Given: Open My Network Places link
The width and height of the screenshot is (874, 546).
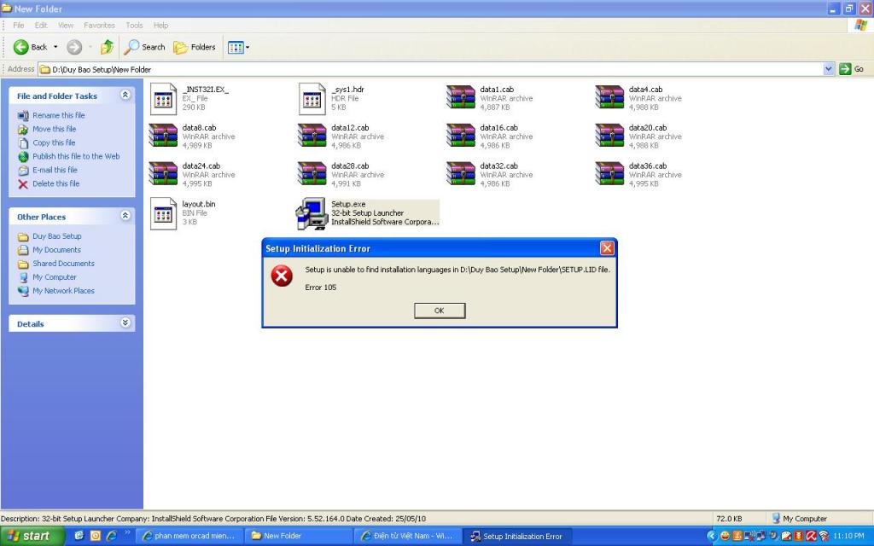Looking at the screenshot, I should pyautogui.click(x=63, y=291).
